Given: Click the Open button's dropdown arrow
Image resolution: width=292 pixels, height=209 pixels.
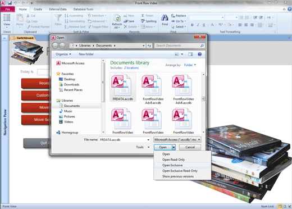Looking at the screenshot, I should [x=174, y=147].
